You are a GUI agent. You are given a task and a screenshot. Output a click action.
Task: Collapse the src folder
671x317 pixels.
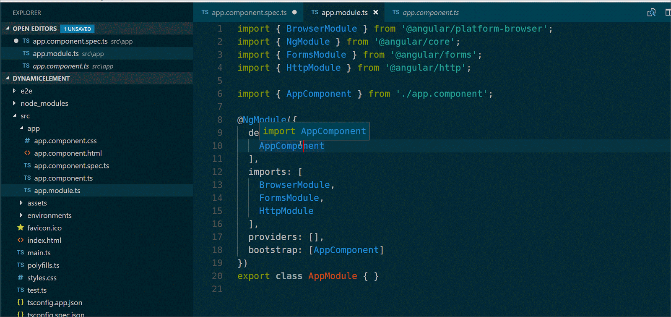coord(15,115)
